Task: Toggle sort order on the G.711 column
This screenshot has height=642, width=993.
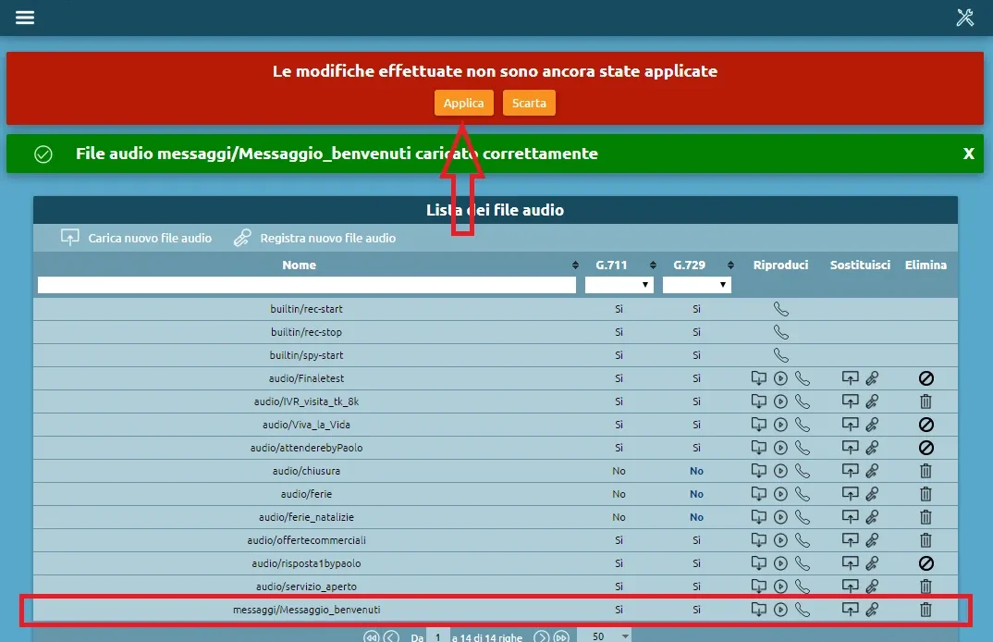Action: 653,265
